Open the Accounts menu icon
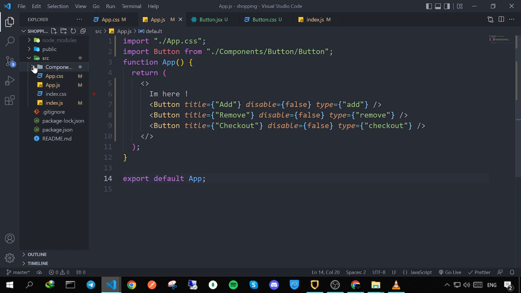Image resolution: width=521 pixels, height=293 pixels. [x=10, y=238]
